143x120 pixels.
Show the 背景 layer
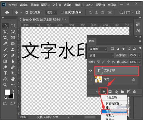(x=90, y=80)
